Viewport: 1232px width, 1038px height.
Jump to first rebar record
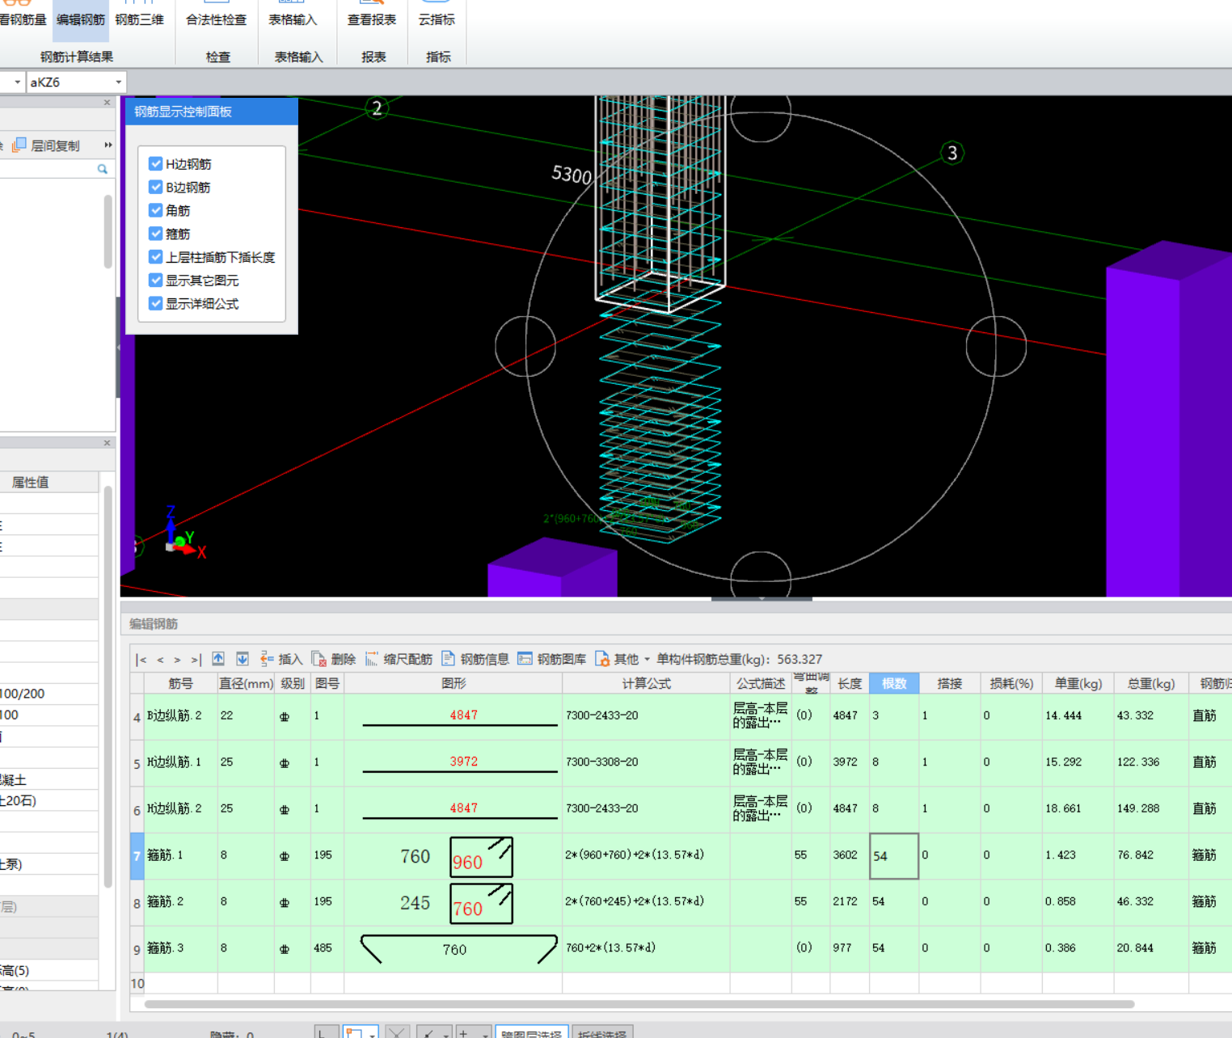click(x=141, y=660)
